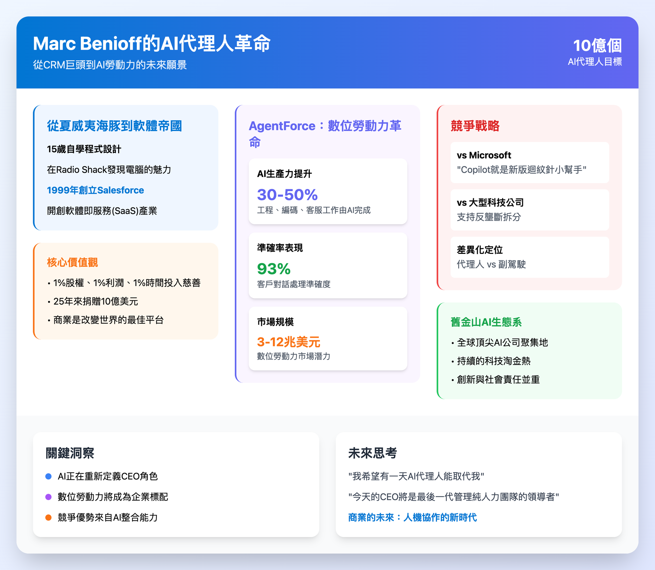Click the line "在Radio Shack發現電腦的魅力"
This screenshot has width=655, height=570.
[109, 169]
